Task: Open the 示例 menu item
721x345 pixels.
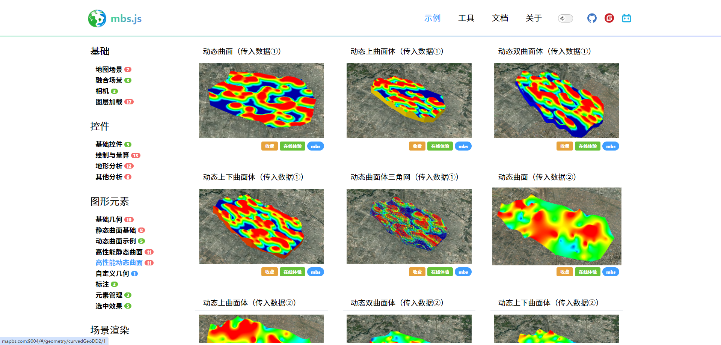Action: [x=432, y=18]
